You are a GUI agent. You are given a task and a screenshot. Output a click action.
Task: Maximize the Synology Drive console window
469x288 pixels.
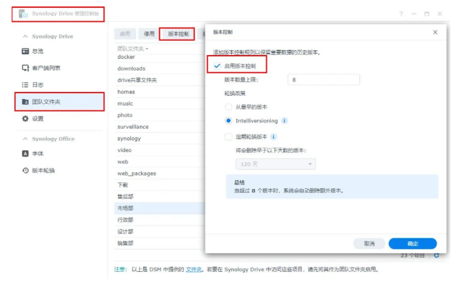pyautogui.click(x=427, y=14)
